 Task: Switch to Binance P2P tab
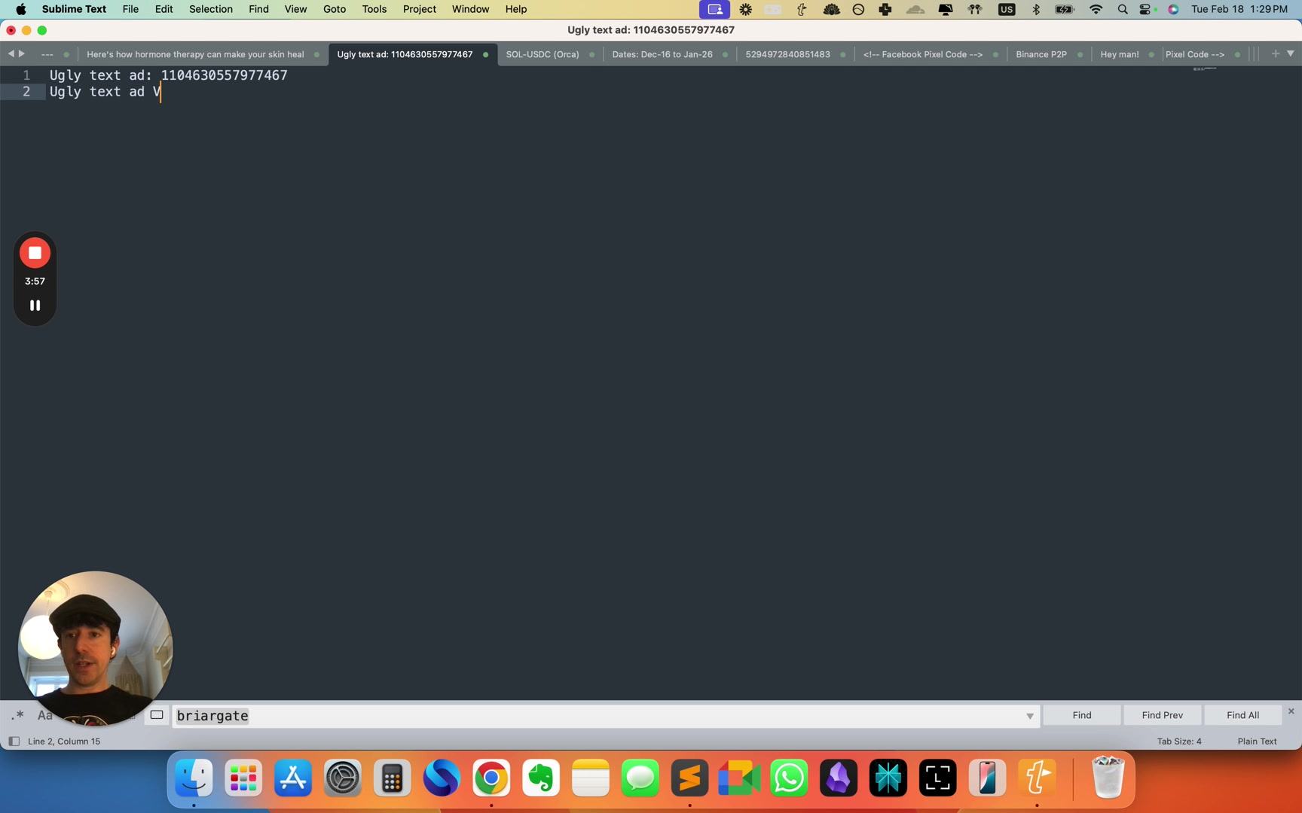[1041, 54]
